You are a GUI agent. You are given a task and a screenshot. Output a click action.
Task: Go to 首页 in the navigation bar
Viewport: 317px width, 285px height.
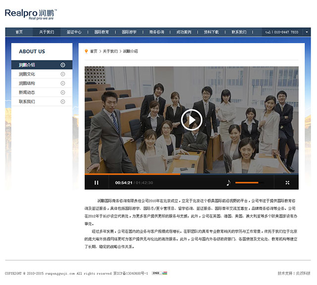point(19,32)
